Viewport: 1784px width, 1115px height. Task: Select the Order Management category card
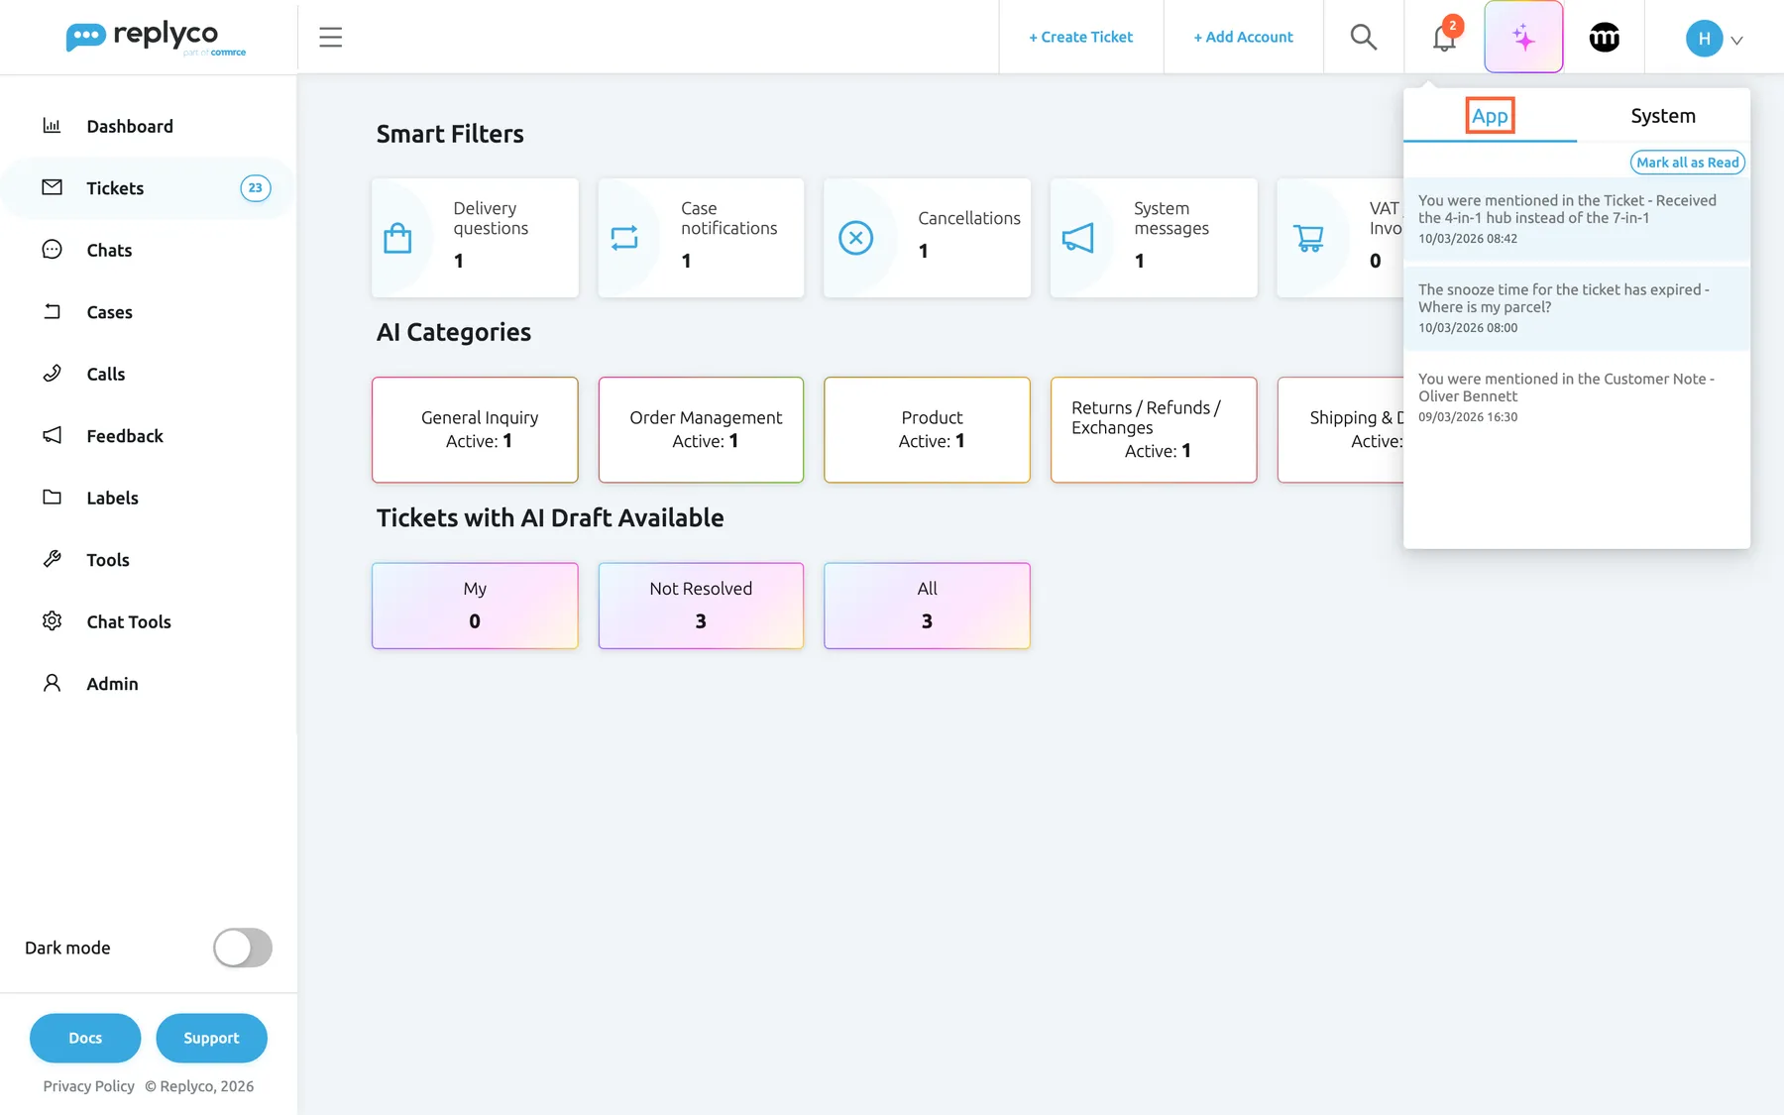click(x=701, y=429)
